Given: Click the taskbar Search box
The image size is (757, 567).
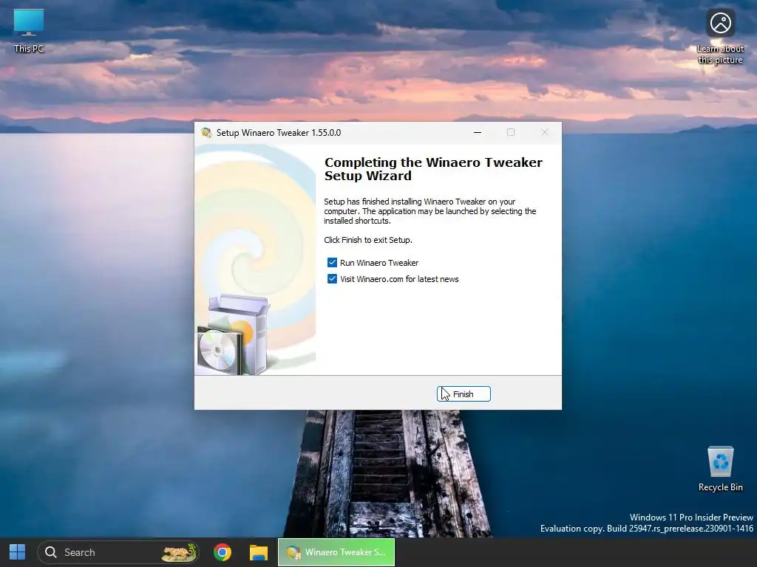Looking at the screenshot, I should click(x=118, y=552).
